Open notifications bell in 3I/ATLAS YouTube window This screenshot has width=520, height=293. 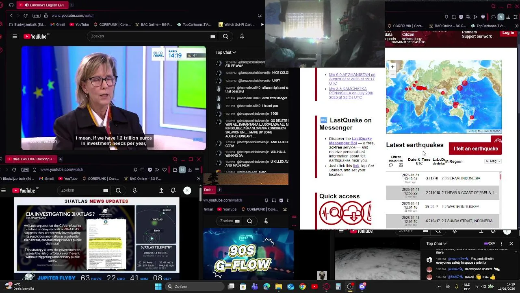click(173, 190)
